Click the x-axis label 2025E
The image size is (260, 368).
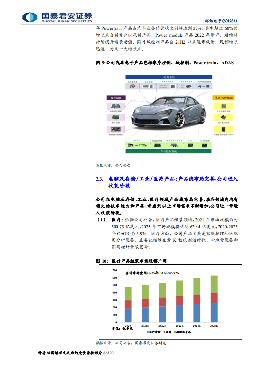(x=214, y=326)
